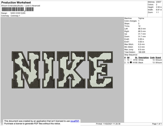163x126 pixels.
Task: Click the St. column header
Action: pyautogui.click(x=136, y=58)
